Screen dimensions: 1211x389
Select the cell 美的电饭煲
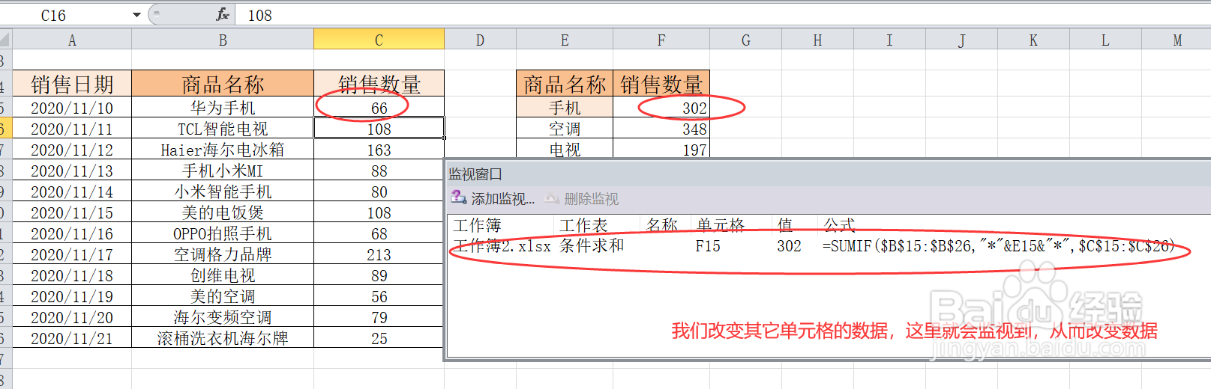[x=223, y=212]
